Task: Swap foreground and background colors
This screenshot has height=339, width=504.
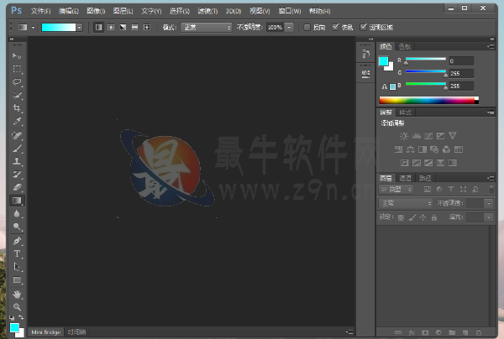Action: [x=21, y=317]
